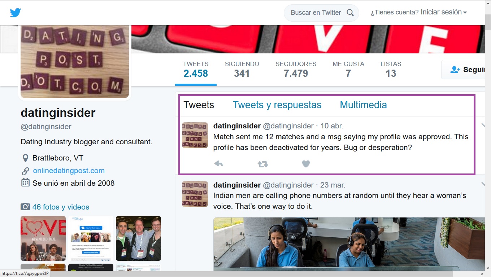The height and width of the screenshot is (277, 491).
Task: Open the Twoo photo thumbnail
Action: click(43, 267)
